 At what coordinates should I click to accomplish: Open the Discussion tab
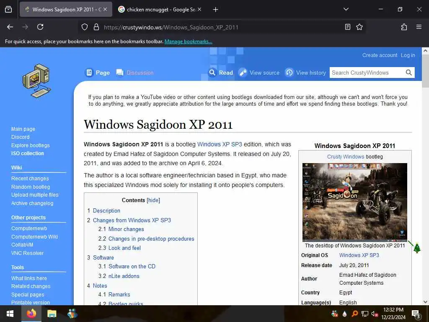(134, 73)
